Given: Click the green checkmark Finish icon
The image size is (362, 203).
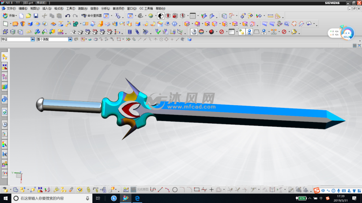Looking at the screenshot, I should pos(158,32).
